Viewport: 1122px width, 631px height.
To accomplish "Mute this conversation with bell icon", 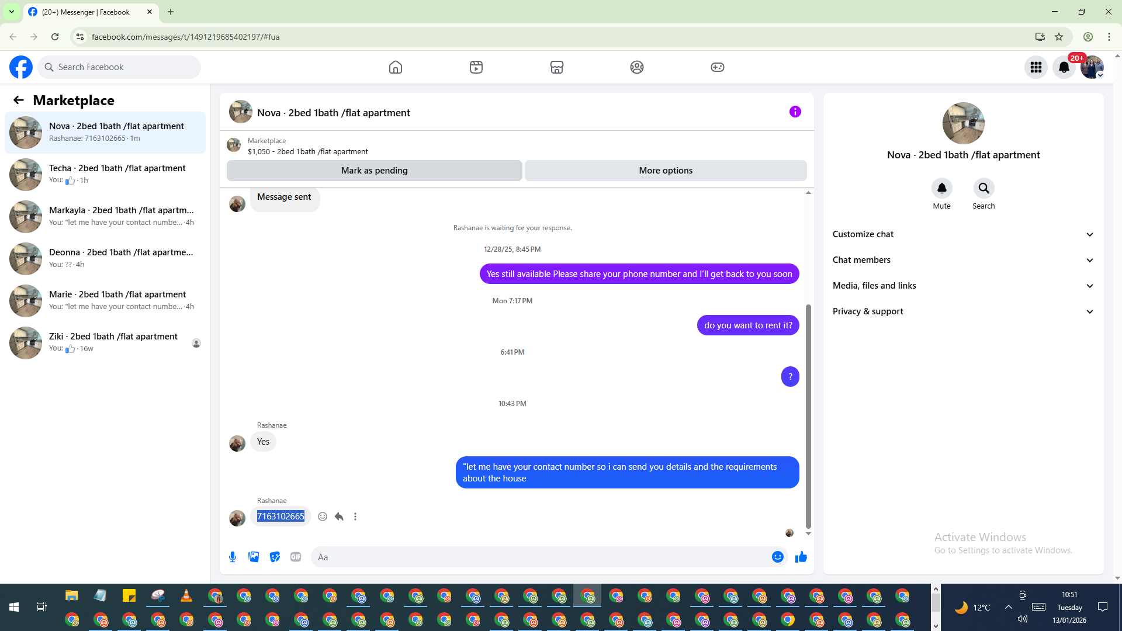I will point(941,188).
